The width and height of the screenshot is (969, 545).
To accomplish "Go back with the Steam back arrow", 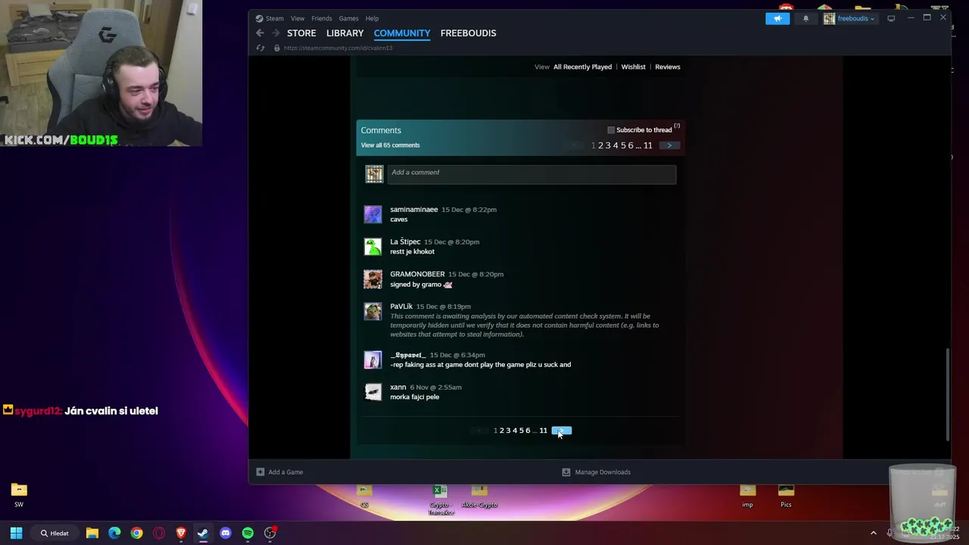I will [260, 33].
